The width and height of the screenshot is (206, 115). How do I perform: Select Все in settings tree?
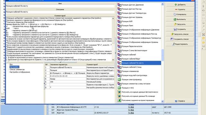11,65
